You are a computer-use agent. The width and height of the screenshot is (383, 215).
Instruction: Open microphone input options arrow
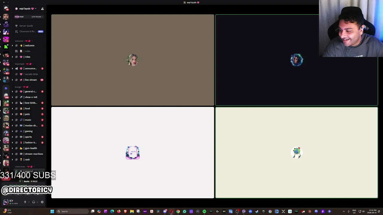pyautogui.click(x=29, y=202)
